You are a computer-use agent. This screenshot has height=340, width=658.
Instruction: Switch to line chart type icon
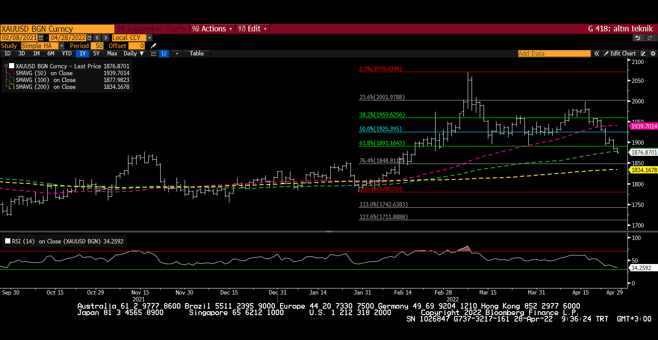pyautogui.click(x=154, y=53)
